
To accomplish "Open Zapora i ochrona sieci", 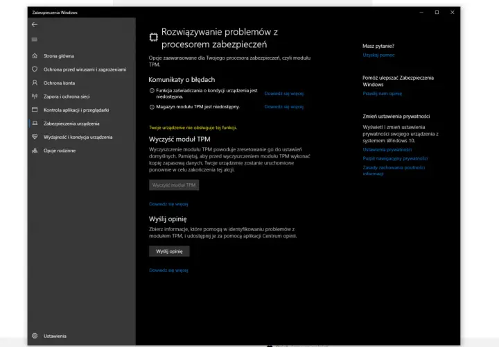I will click(x=67, y=96).
